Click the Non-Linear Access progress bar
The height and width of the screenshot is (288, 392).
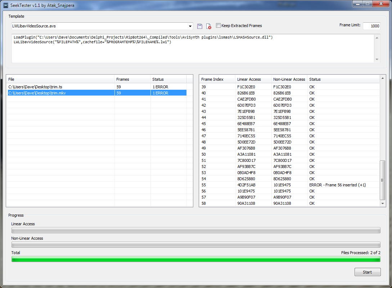pos(196,245)
